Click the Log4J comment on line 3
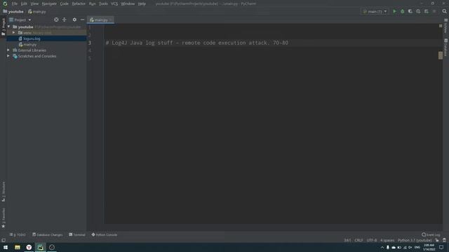This screenshot has width=449, height=252. (x=197, y=43)
